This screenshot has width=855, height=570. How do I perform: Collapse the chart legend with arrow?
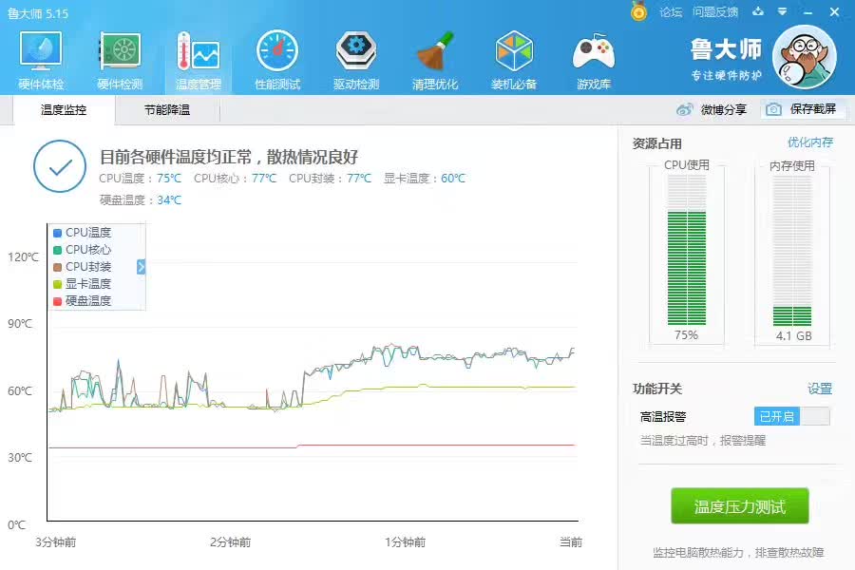[x=142, y=267]
